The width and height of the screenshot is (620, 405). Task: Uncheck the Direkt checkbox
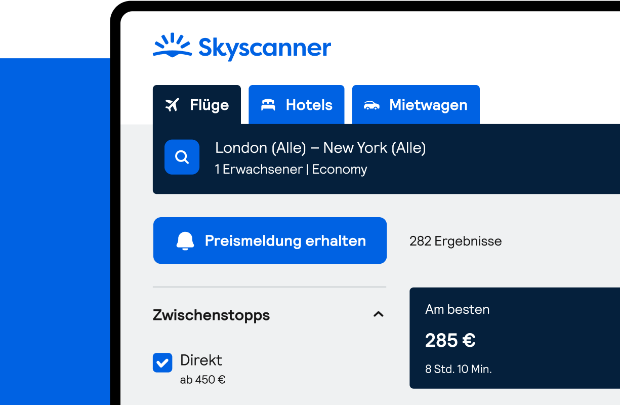[x=162, y=362]
